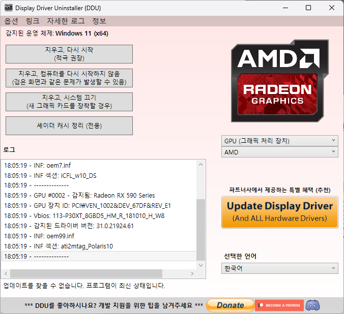This screenshot has width=344, height=314.
Task: Click the 파트너사에서 제공하는 특별 혜택 (추천) label
Action: click(x=280, y=190)
